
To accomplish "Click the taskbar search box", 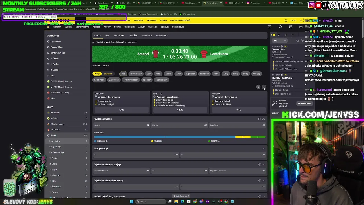I will pos(150,202).
